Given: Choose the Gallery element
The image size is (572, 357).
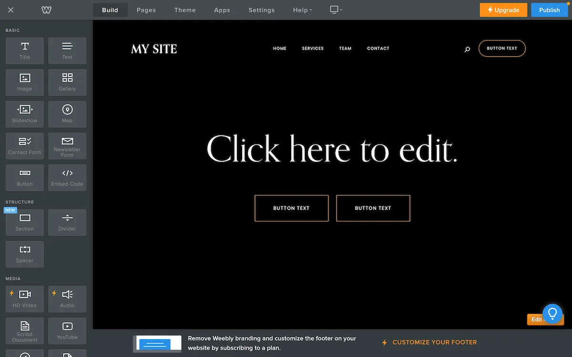Looking at the screenshot, I should pos(67,82).
